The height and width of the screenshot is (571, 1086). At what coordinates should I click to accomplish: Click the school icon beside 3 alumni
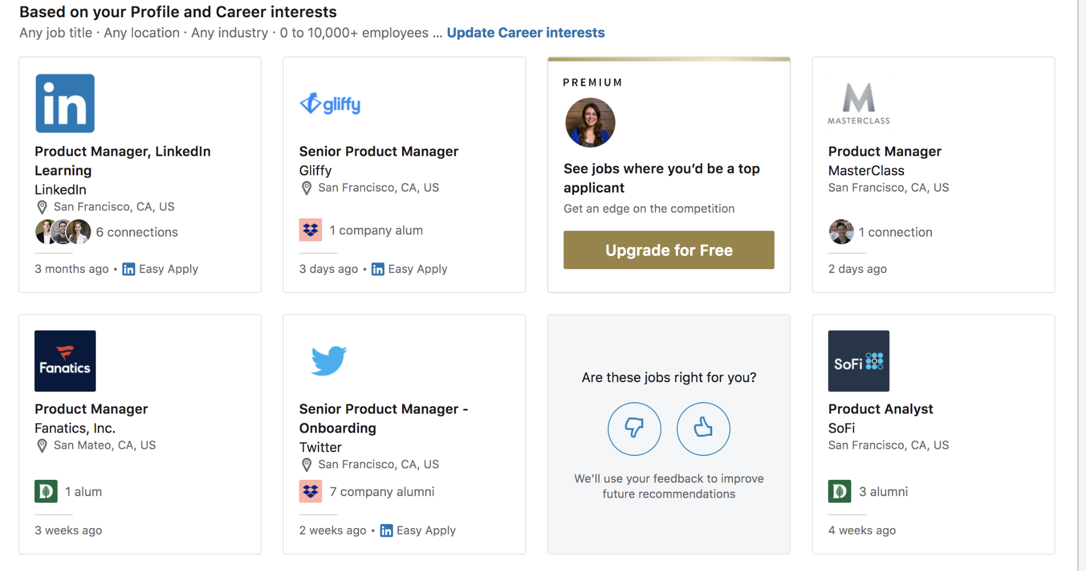pyautogui.click(x=839, y=491)
